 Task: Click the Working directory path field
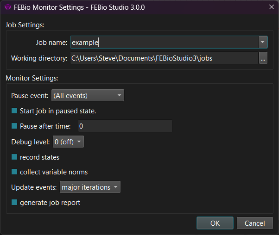coord(164,58)
